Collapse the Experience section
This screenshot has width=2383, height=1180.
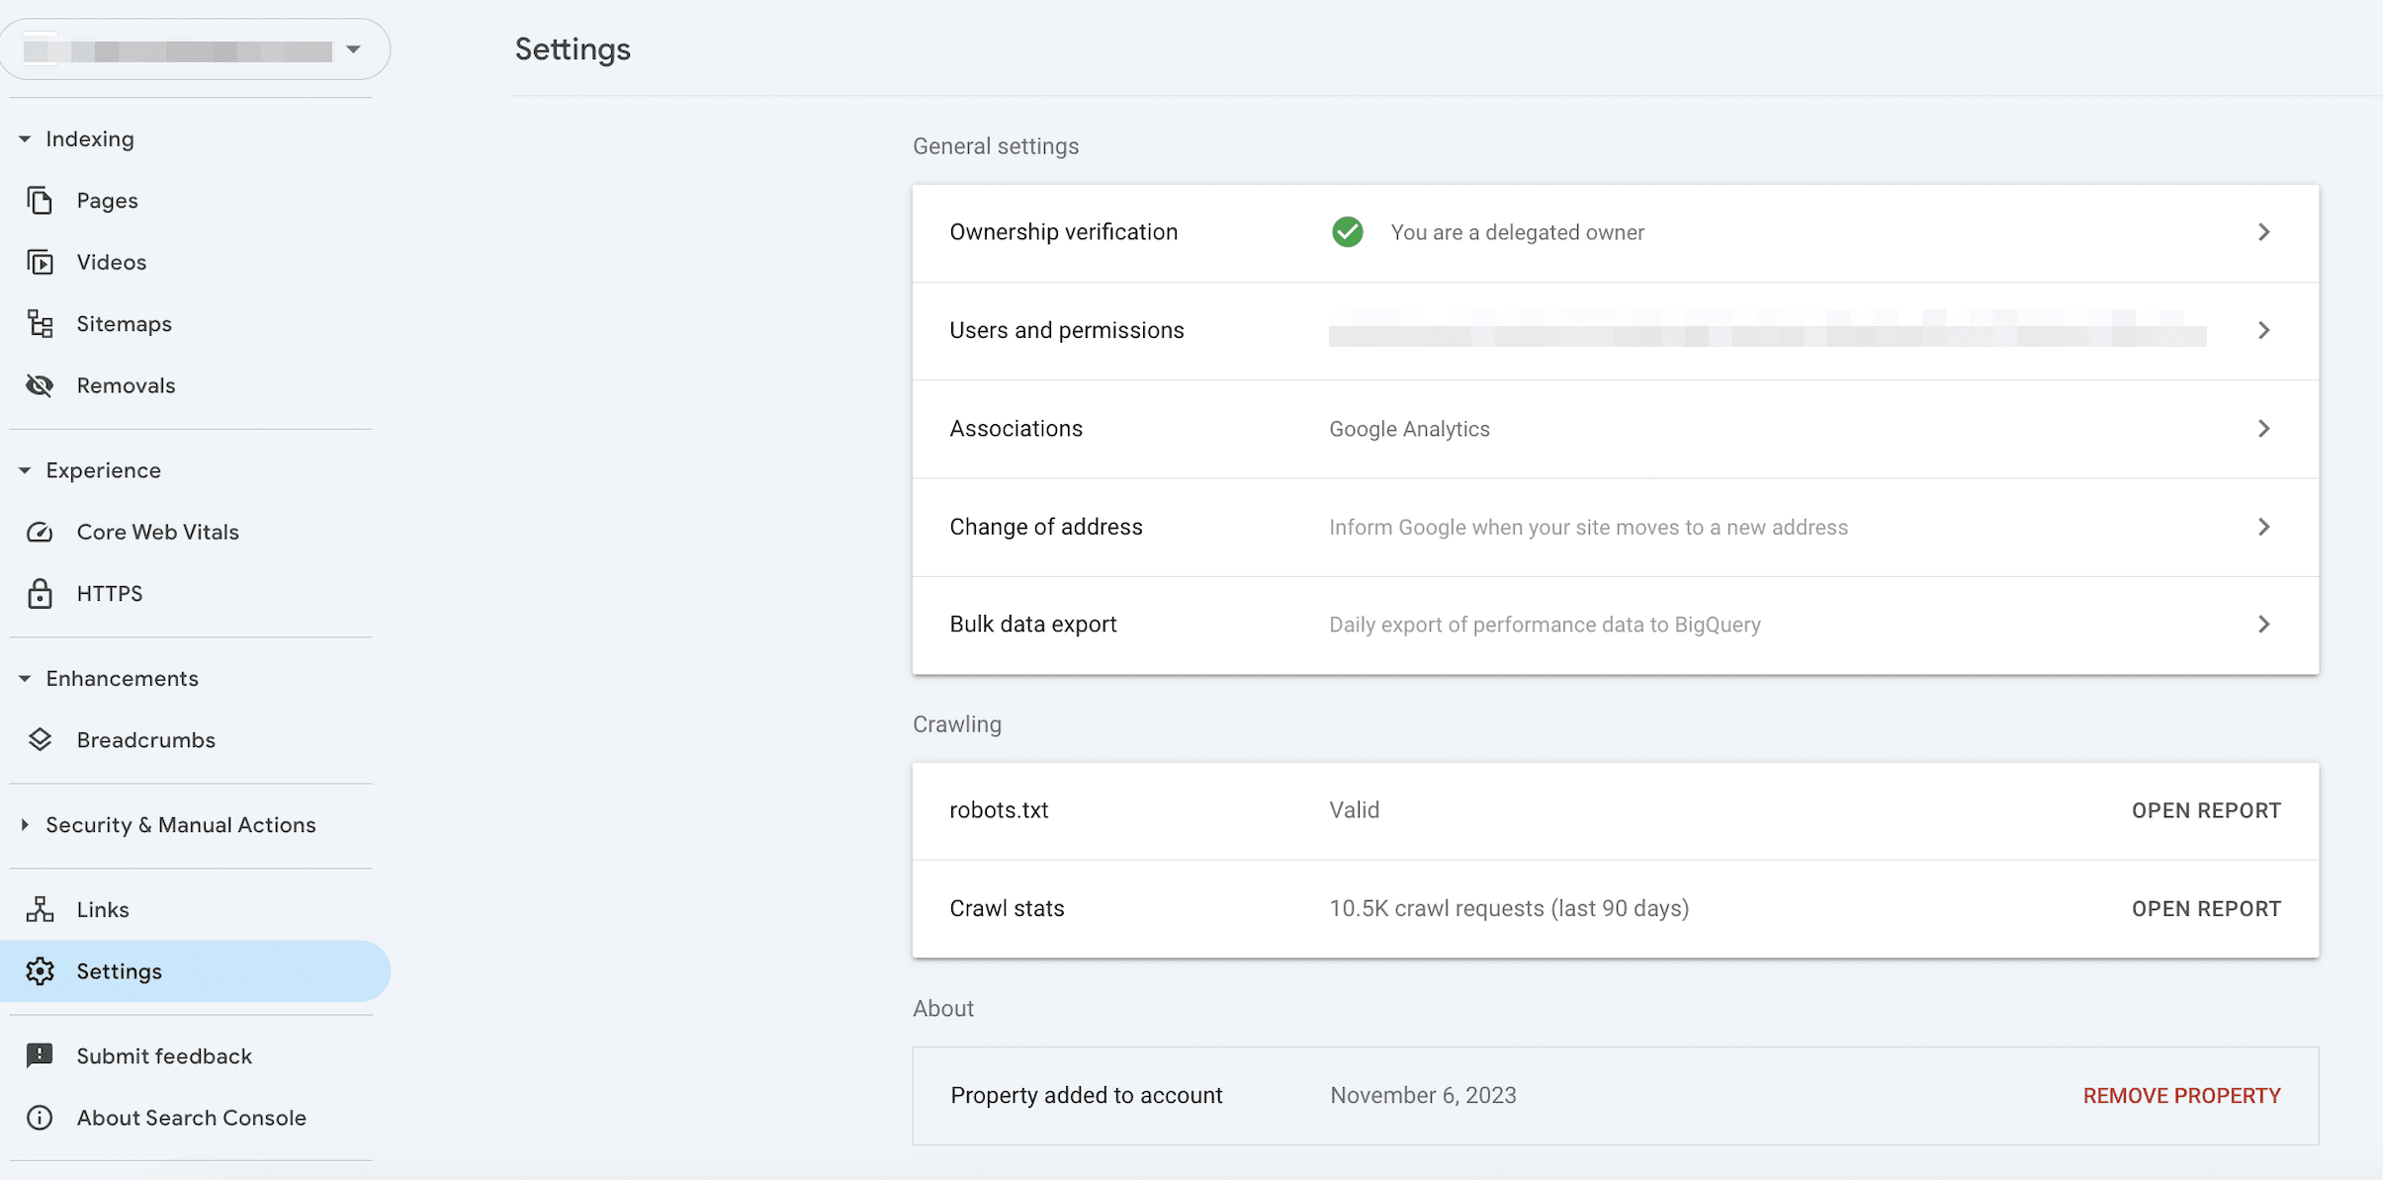24,470
